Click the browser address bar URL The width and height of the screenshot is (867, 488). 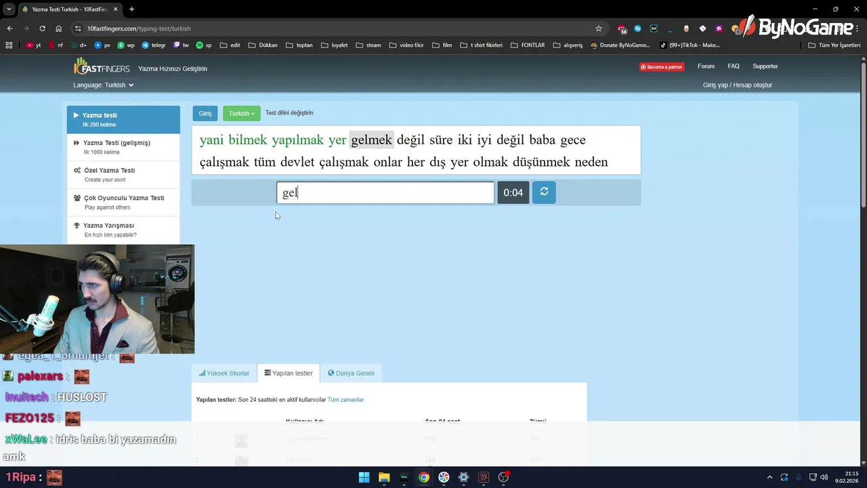140,28
